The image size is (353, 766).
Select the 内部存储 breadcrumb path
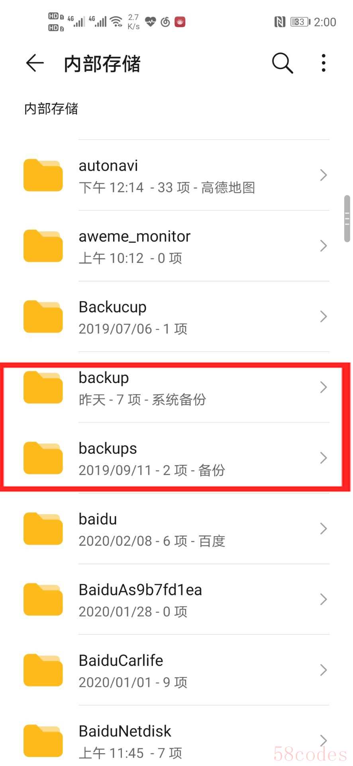[51, 109]
